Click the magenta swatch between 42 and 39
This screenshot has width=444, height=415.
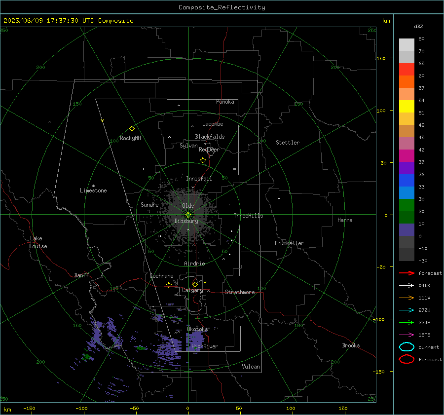pos(407,156)
